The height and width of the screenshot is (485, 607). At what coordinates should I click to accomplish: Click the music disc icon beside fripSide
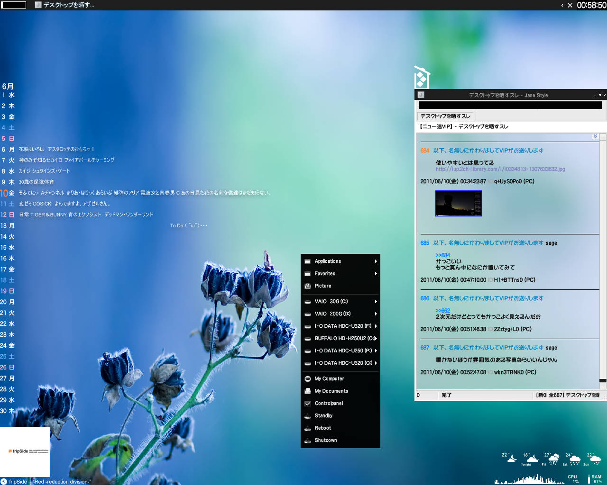coord(4,482)
